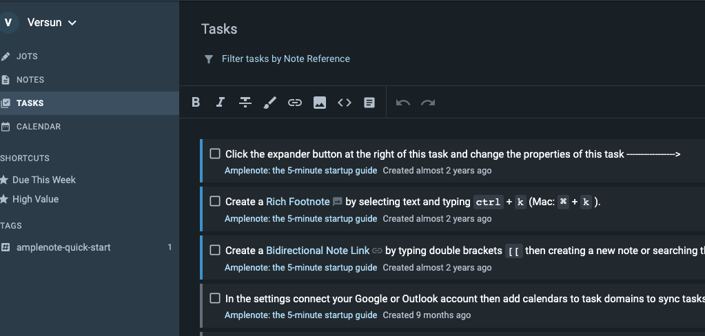Open Filter tasks by Note Reference

(x=285, y=59)
